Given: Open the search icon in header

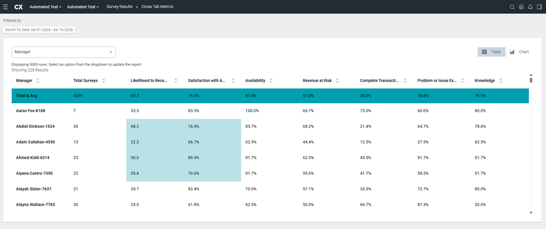Looking at the screenshot, I should 512,7.
